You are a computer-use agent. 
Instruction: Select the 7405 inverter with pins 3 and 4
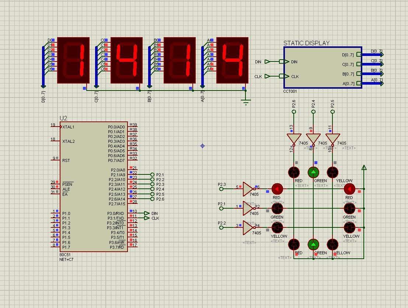click(248, 227)
